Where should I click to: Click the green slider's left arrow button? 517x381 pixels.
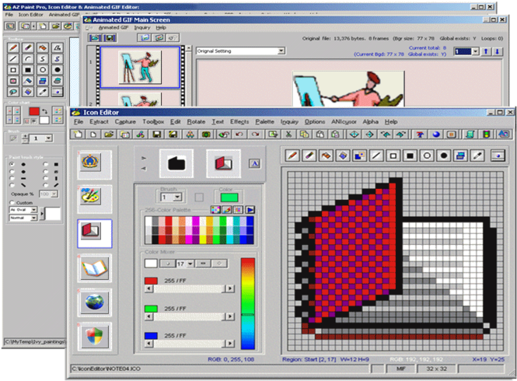click(x=148, y=316)
